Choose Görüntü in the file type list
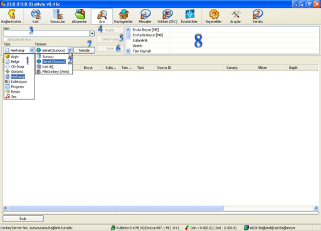 pos(19,71)
